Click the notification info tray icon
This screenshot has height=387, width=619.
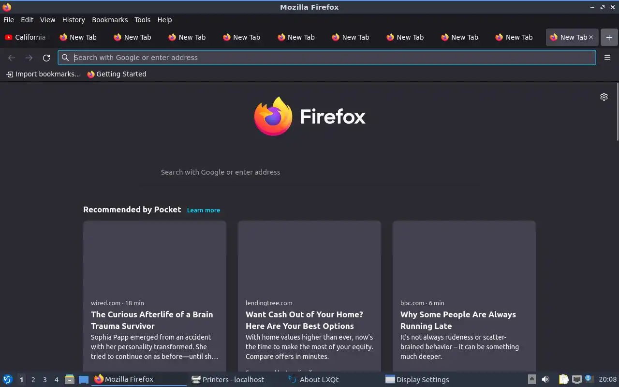(589, 379)
